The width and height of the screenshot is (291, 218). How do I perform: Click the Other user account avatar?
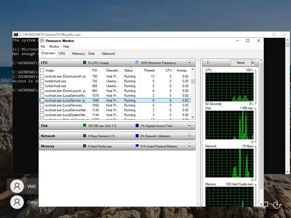click(x=17, y=202)
